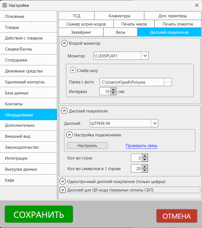Collapse the Дисплей покупателя section chevron
The image size is (202, 228).
[x=64, y=111]
